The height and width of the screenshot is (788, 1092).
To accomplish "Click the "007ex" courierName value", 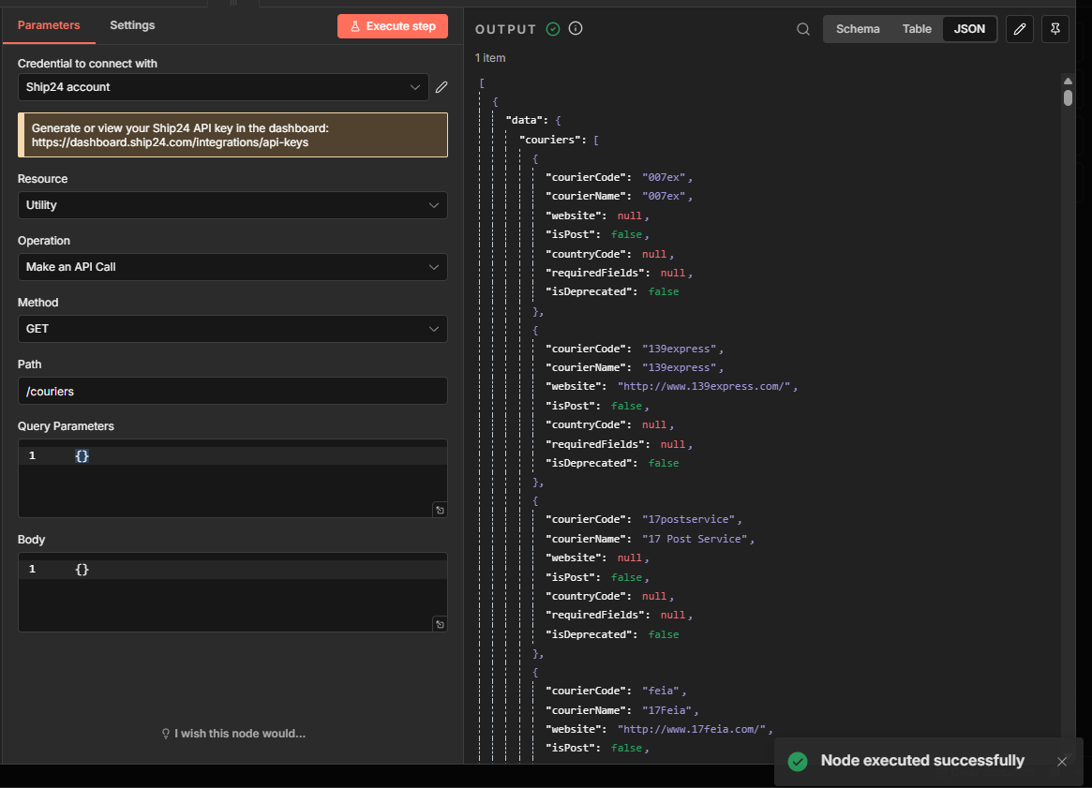I will [x=664, y=197].
